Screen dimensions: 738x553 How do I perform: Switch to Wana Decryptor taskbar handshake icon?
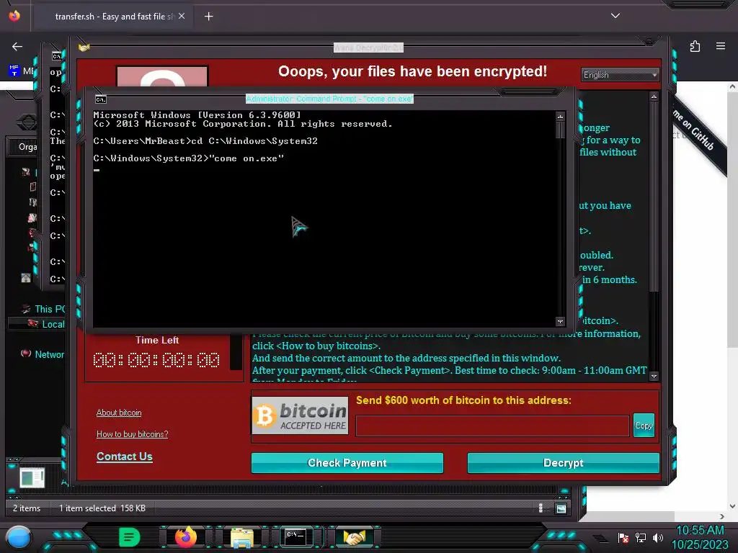click(354, 537)
